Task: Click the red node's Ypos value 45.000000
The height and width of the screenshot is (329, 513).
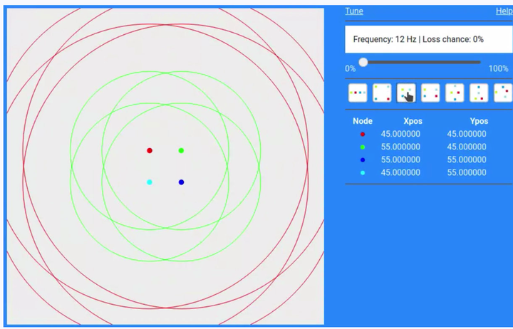Action: (467, 134)
